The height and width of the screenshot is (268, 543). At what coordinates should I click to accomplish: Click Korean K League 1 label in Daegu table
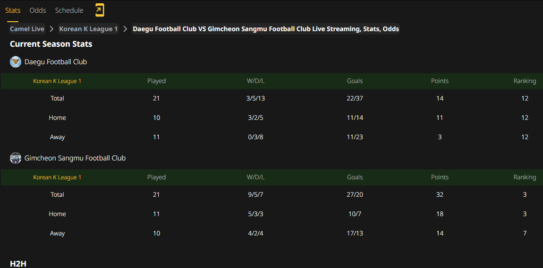[57, 81]
